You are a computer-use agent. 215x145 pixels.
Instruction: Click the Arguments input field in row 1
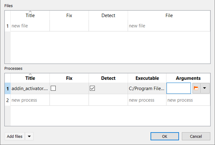(x=179, y=88)
